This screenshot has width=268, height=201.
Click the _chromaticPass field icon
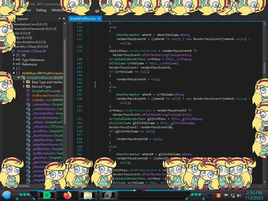28,113
